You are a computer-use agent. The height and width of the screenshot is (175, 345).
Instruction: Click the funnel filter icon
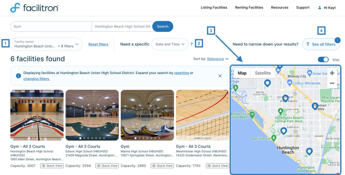[308, 44]
